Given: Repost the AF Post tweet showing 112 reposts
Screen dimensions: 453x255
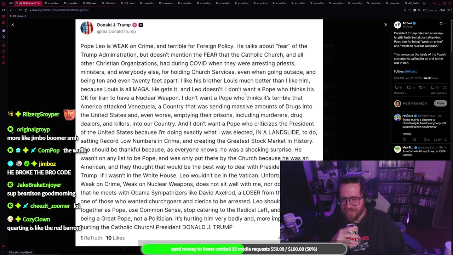Looking at the screenshot, I should pos(410,87).
